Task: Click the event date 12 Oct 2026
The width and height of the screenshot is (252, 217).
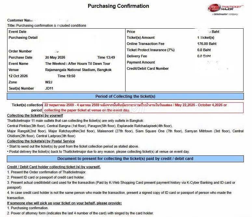Action: pyautogui.click(x=18, y=76)
